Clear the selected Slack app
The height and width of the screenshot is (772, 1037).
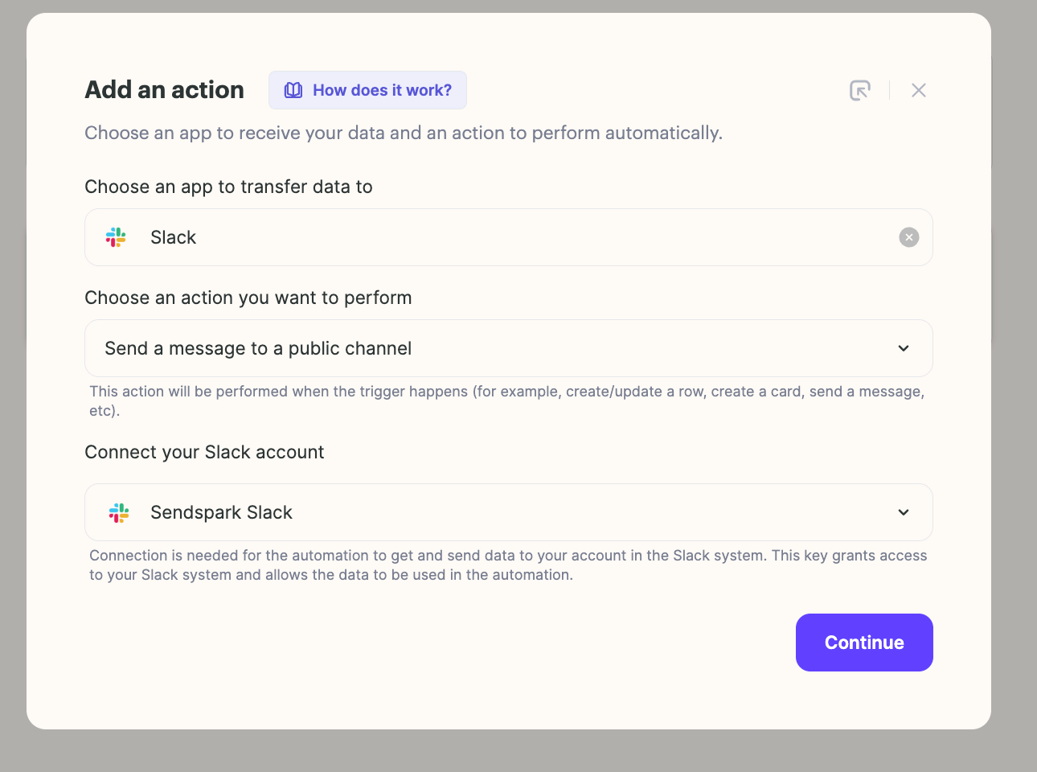point(909,237)
